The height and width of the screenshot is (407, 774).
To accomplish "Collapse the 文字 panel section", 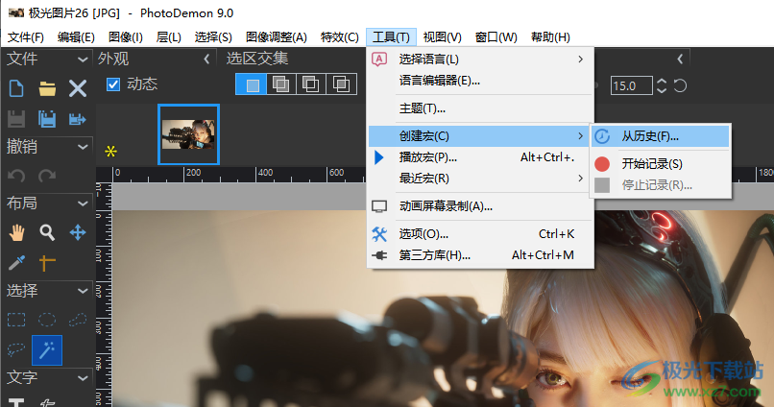I will click(x=83, y=378).
